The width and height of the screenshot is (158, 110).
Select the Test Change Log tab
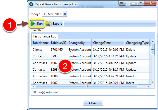tap(45, 36)
